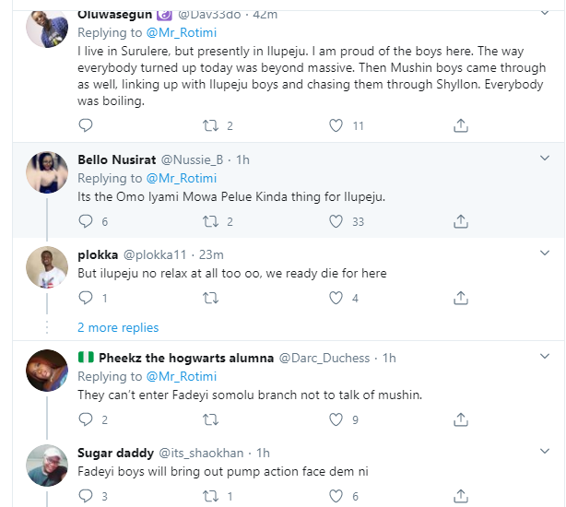Share Oluwasegun's tweet
566x507 pixels.
(x=461, y=125)
